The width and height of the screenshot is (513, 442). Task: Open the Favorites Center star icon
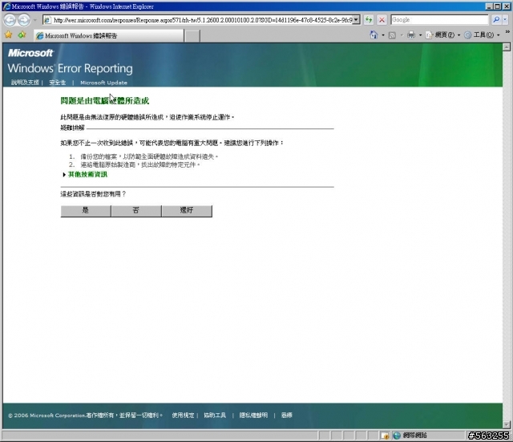(9, 34)
